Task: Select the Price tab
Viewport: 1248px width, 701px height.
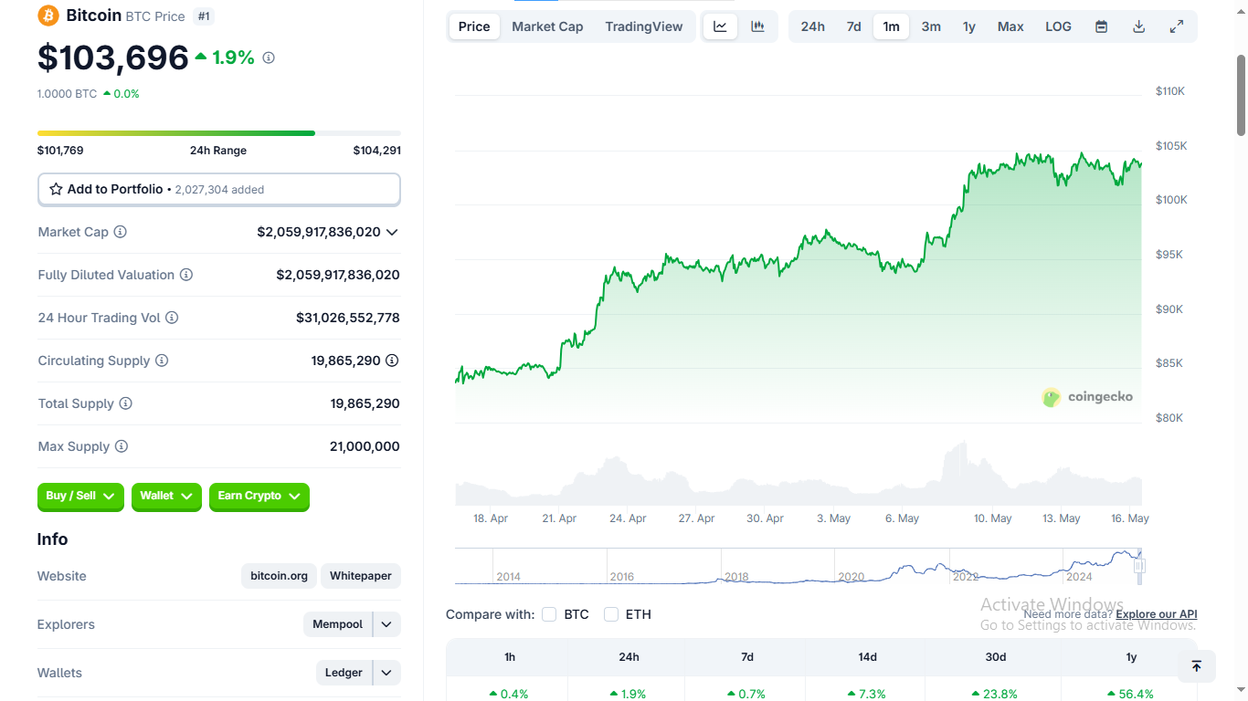Action: (x=474, y=26)
